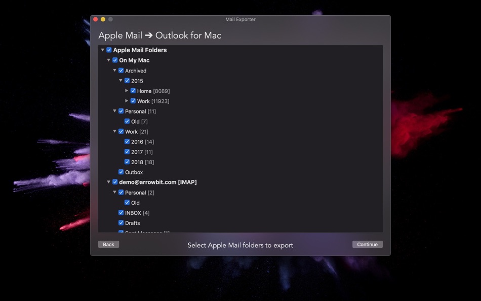Uncheck the Old checkbox under Personal [2]
Image resolution: width=481 pixels, height=301 pixels.
pos(127,202)
